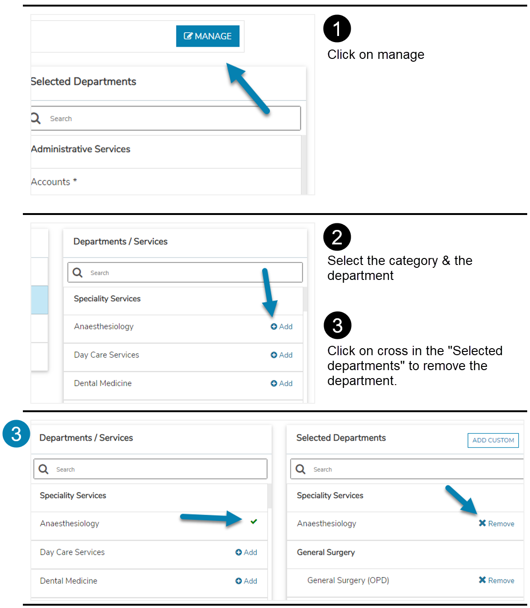Select the Accounts * department row
The image size is (530, 608).
coord(54,182)
